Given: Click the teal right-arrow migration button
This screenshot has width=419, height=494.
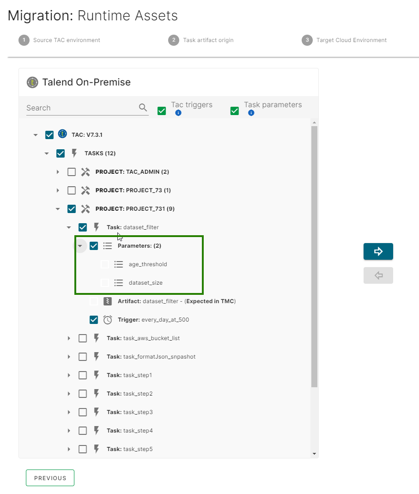Looking at the screenshot, I should click(378, 251).
